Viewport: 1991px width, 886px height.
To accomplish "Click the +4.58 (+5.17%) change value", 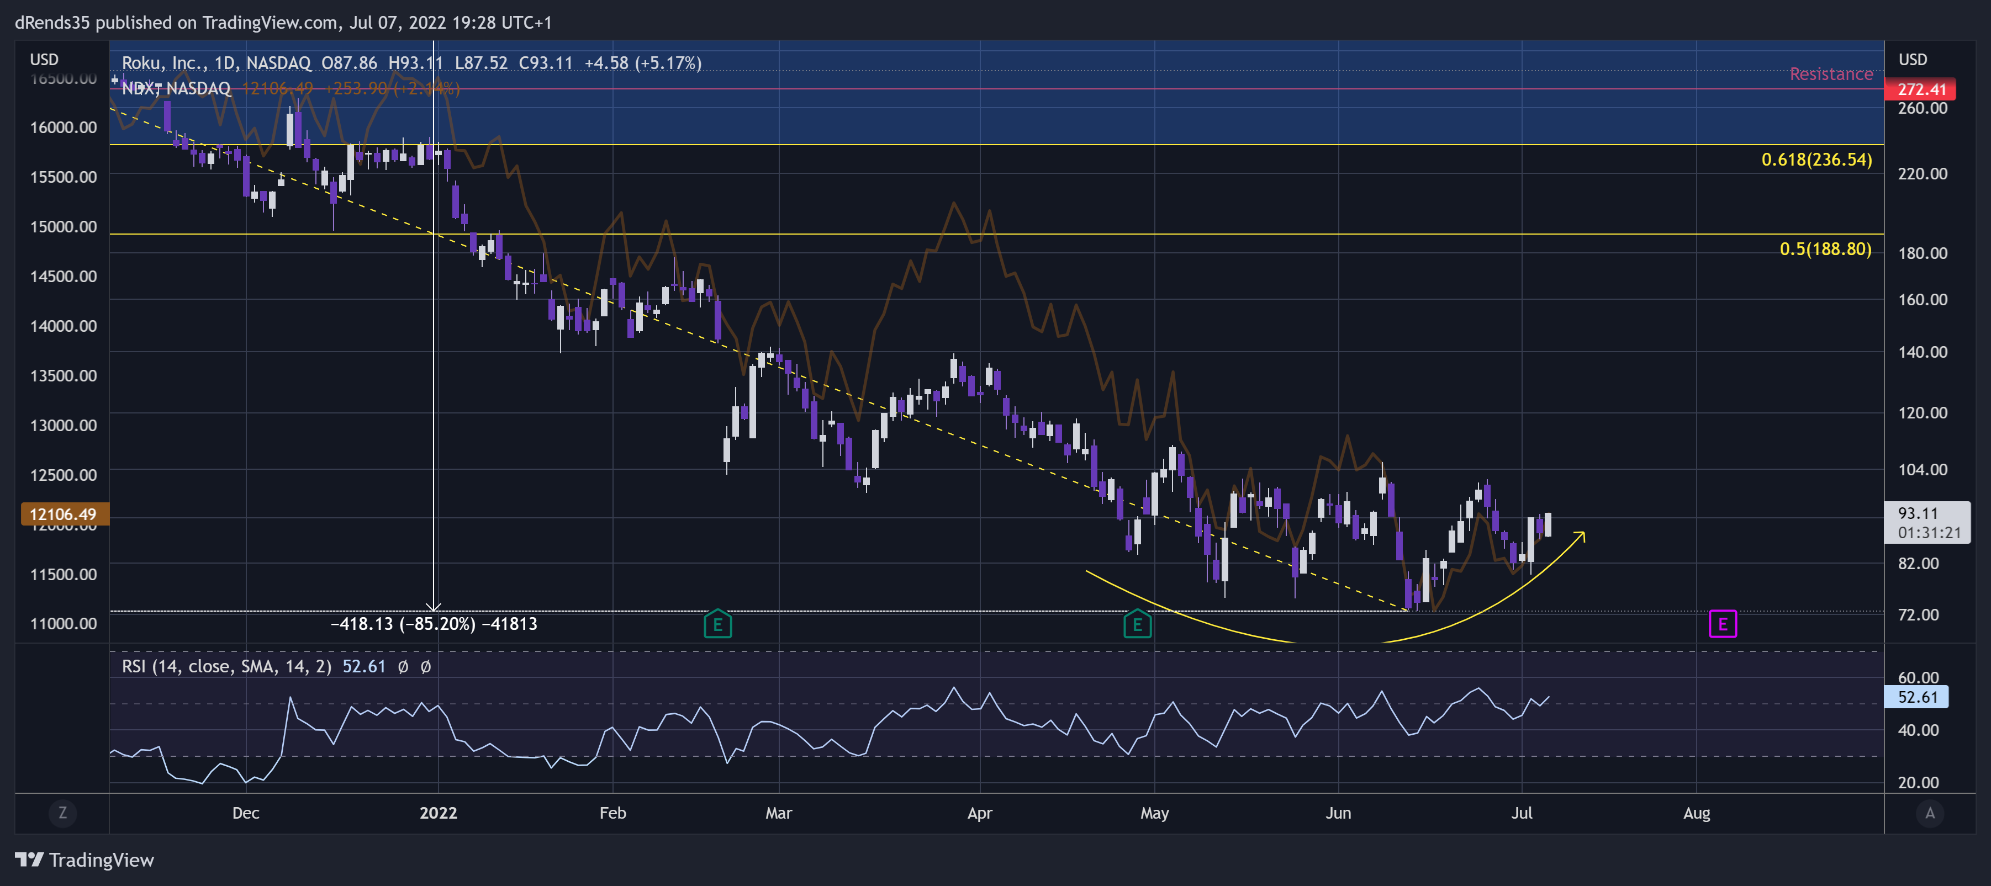I will (643, 62).
